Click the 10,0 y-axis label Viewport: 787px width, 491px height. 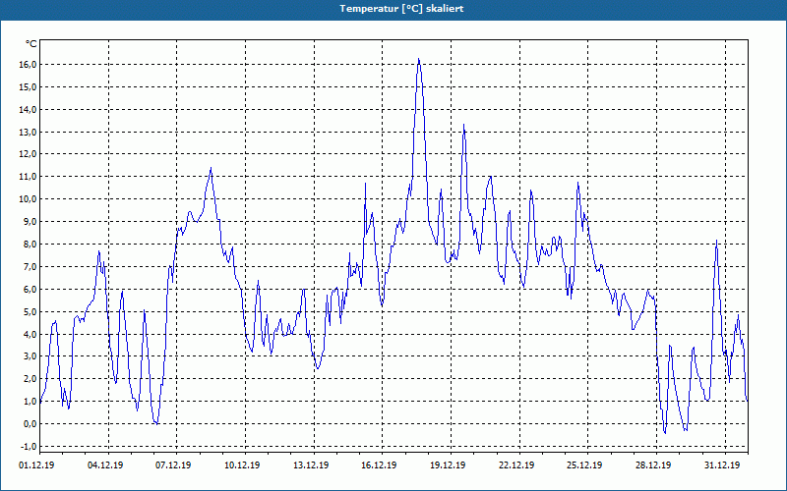(x=28, y=199)
